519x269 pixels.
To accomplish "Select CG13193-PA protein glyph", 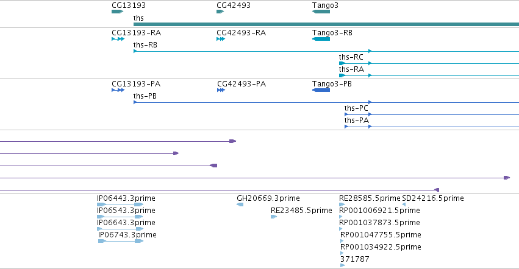I will tap(118, 90).
